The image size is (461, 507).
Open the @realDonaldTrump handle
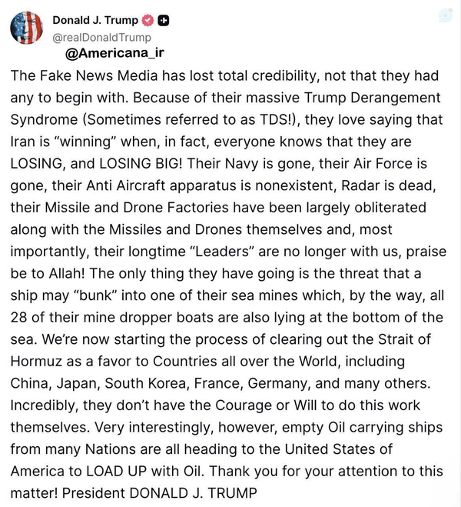(x=101, y=38)
